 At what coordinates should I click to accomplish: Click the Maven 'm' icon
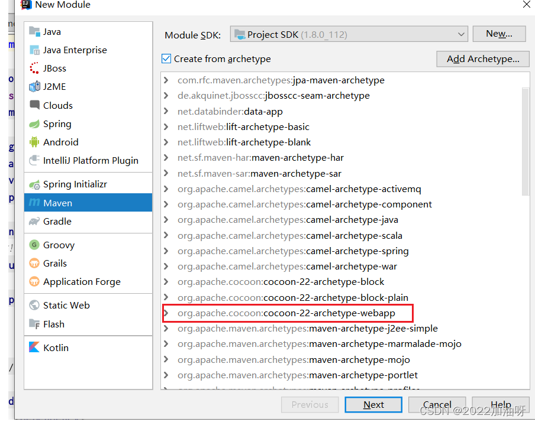tap(34, 203)
